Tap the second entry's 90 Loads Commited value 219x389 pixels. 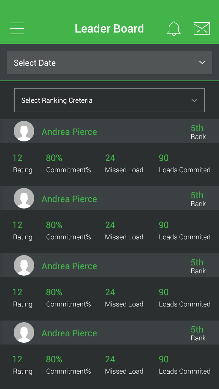coord(164,225)
